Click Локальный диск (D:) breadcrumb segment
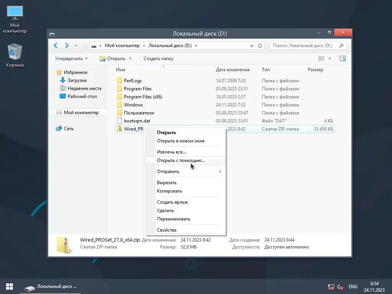Image resolution: width=392 pixels, height=294 pixels. tap(170, 46)
